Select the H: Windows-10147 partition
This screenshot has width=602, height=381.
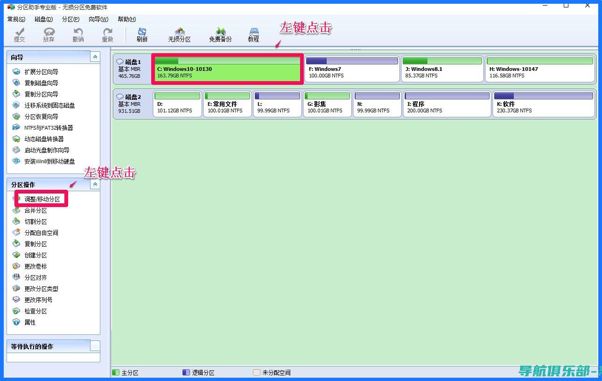[540, 69]
